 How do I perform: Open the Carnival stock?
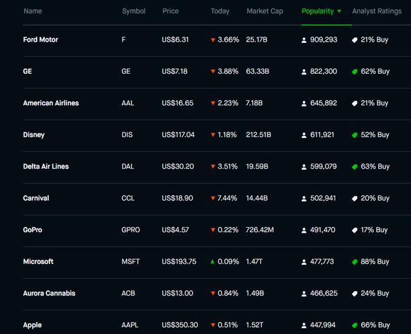point(36,198)
